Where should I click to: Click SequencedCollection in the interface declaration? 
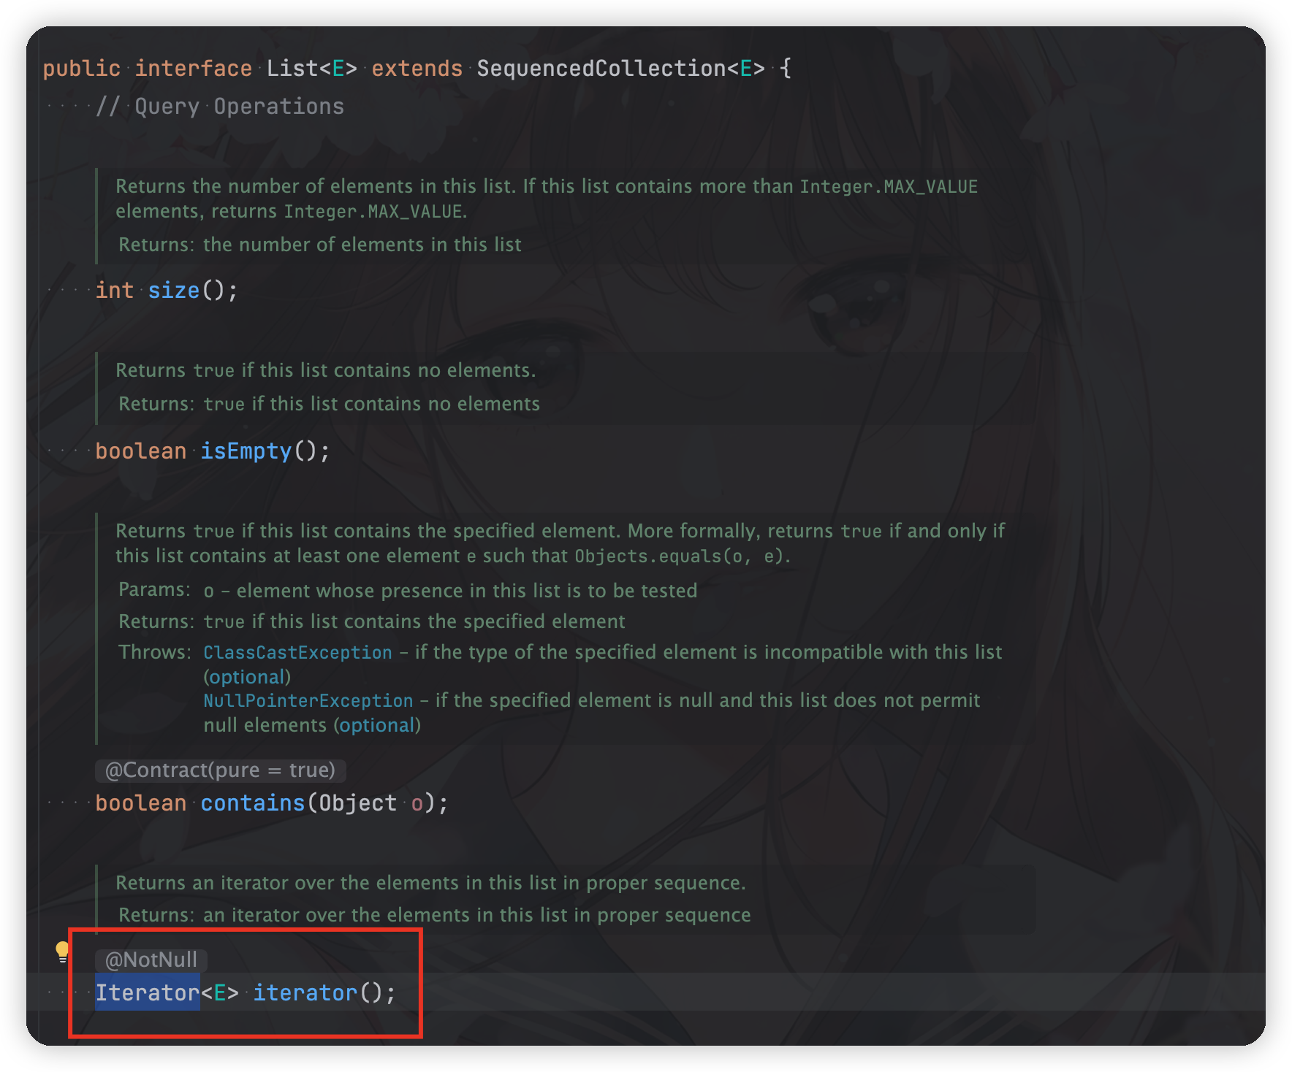coord(601,68)
